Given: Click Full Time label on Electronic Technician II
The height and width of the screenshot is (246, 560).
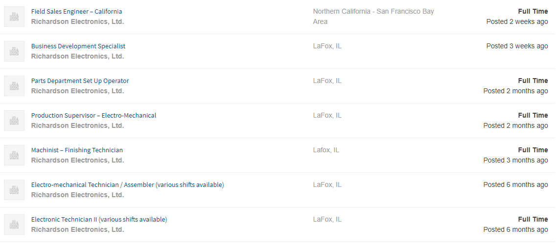Looking at the screenshot, I should pyautogui.click(x=533, y=219).
